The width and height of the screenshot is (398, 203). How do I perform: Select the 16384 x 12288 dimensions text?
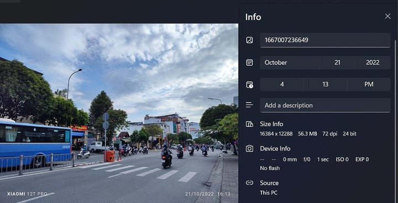(276, 134)
